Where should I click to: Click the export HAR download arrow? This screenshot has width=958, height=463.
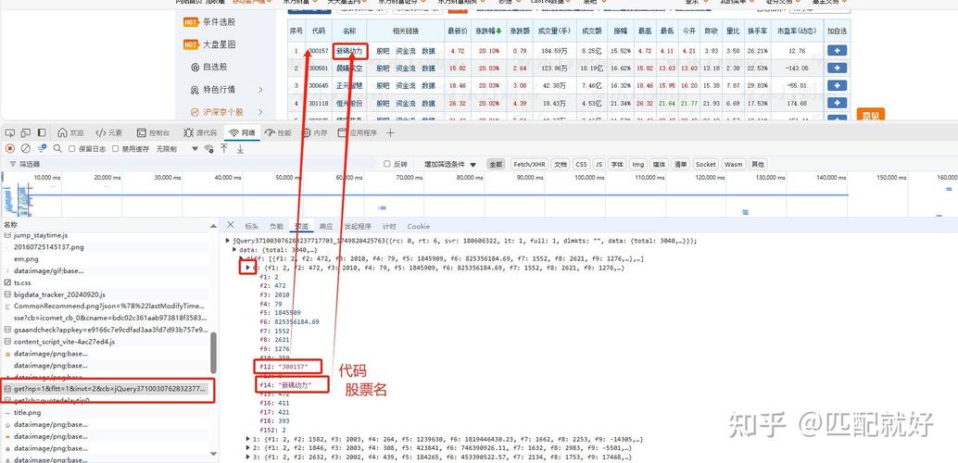click(x=240, y=148)
